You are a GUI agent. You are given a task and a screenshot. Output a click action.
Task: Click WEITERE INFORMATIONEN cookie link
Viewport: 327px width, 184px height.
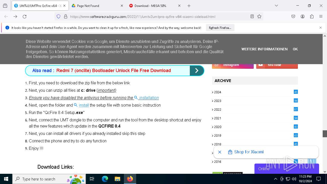coord(264,49)
